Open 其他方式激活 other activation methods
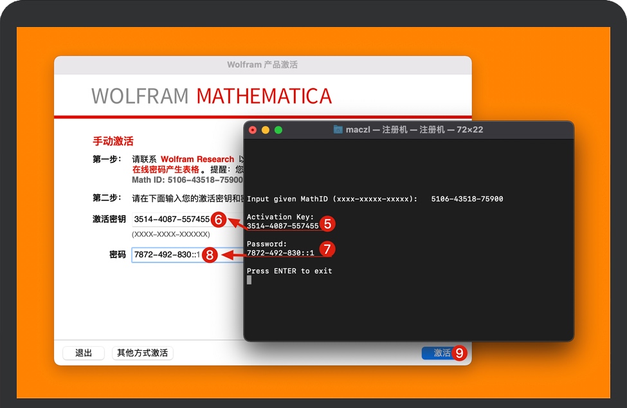This screenshot has height=408, width=627. tap(142, 353)
